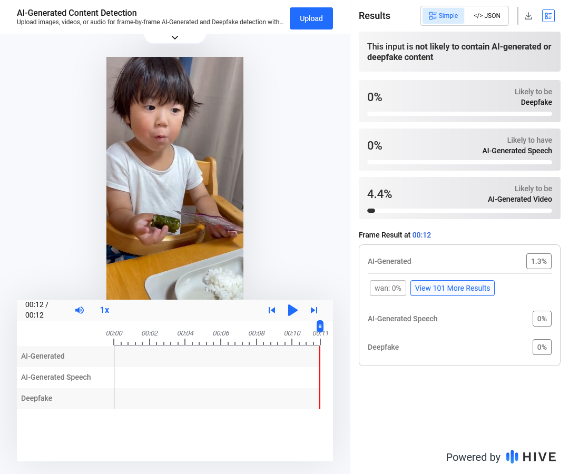
Task: Click the Deepfake 0% frame score badge
Action: click(x=542, y=347)
